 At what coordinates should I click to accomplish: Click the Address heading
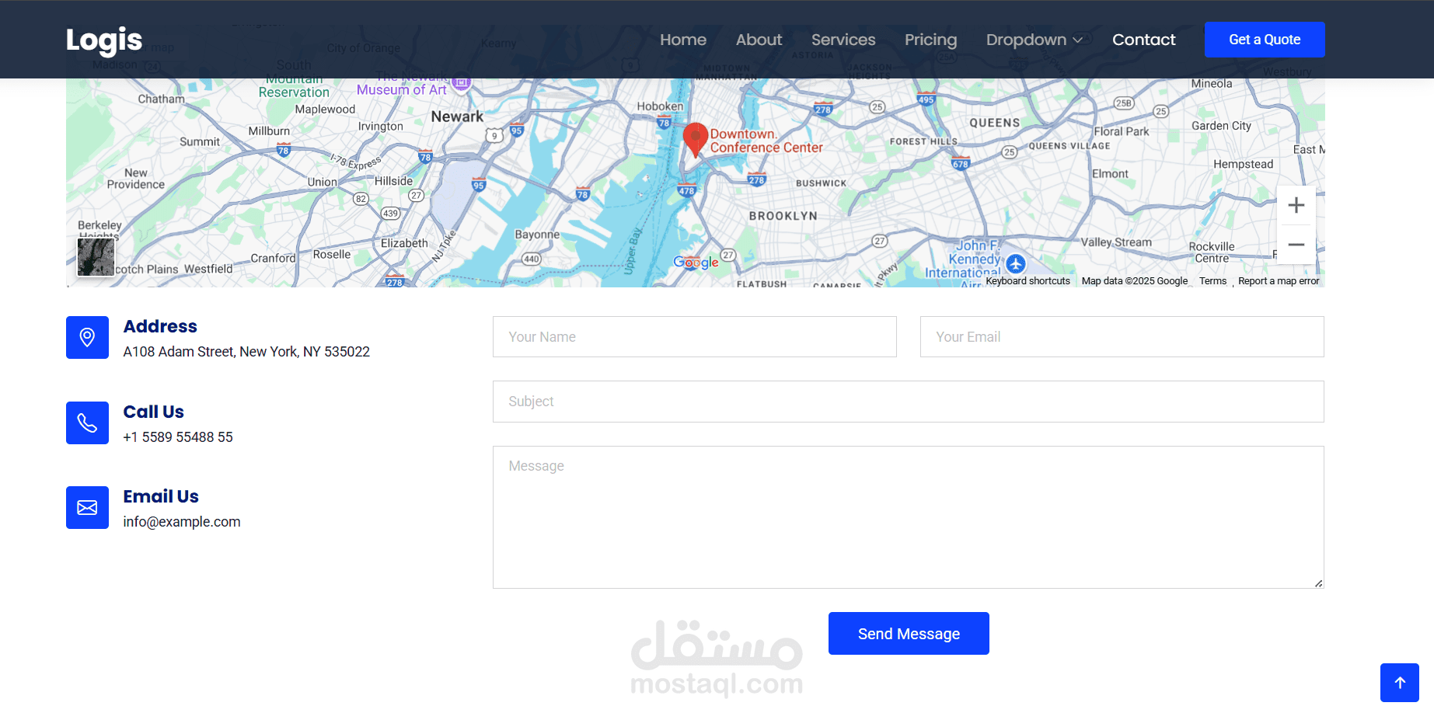click(x=160, y=326)
